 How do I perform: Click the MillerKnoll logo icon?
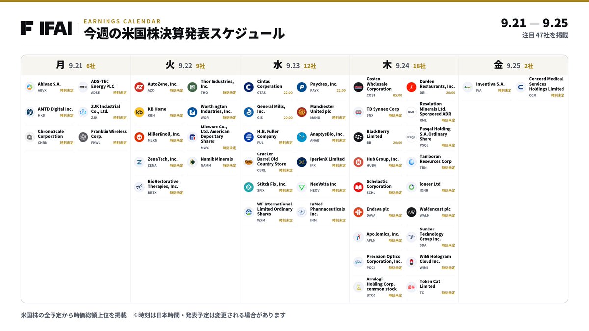point(139,137)
